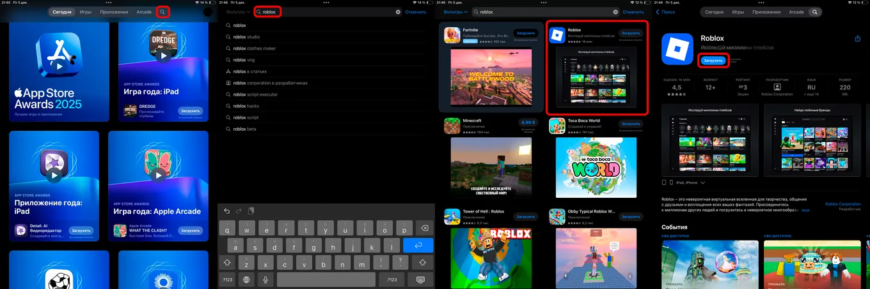Go back via the Поиск link

point(665,12)
